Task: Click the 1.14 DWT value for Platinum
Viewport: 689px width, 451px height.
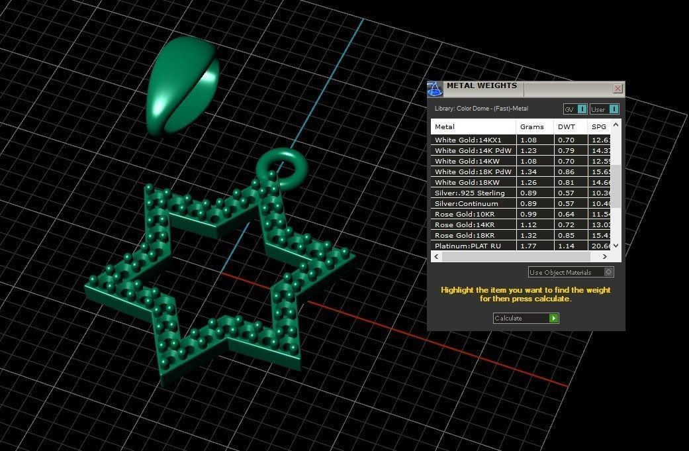Action: (566, 246)
